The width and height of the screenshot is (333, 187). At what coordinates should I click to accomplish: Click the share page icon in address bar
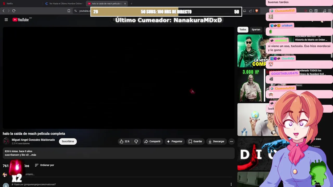tap(250, 11)
